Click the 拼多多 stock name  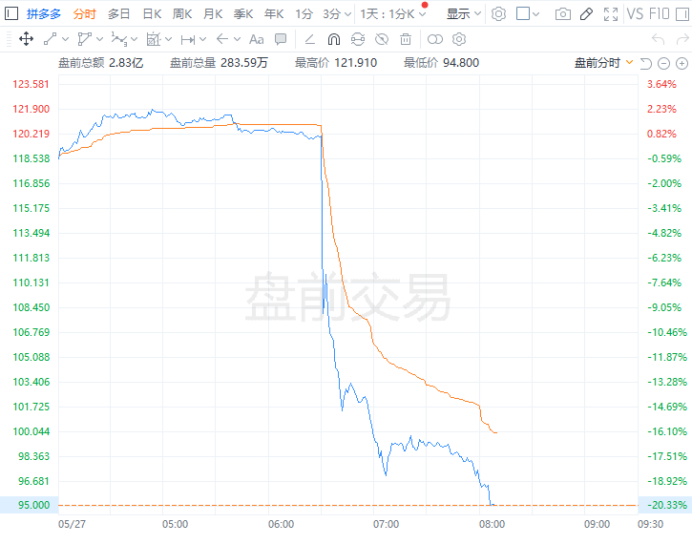44,14
